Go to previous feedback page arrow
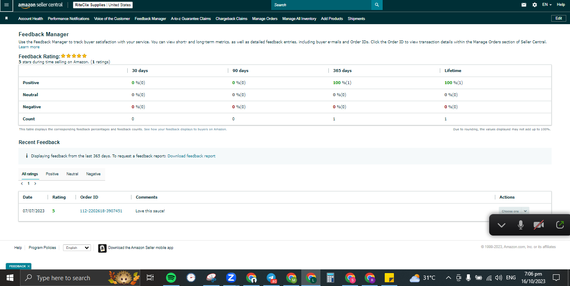 [22, 184]
